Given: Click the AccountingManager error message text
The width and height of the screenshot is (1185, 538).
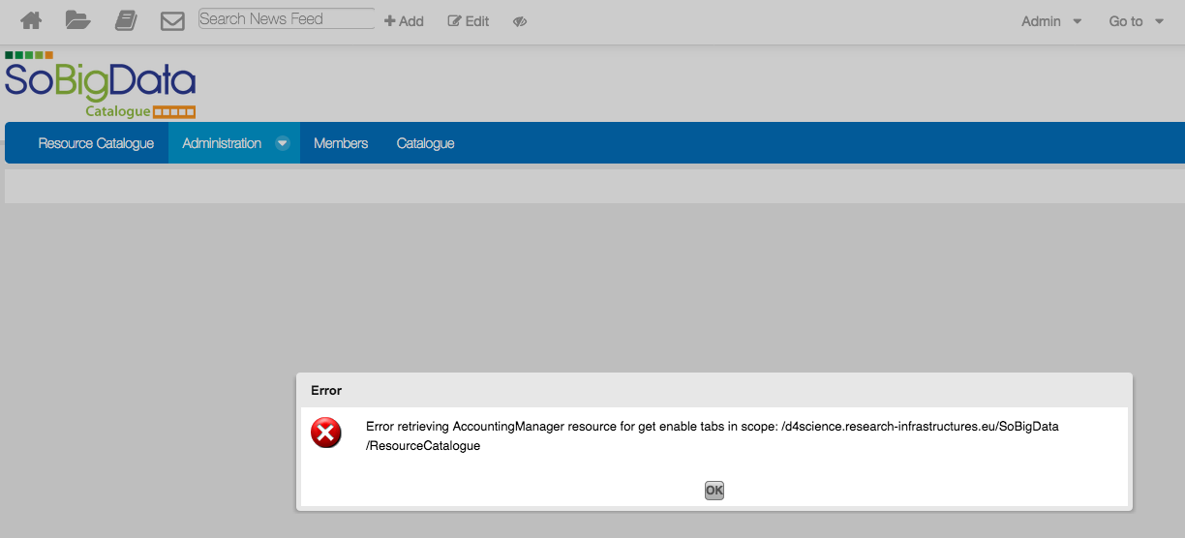Looking at the screenshot, I should [712, 435].
